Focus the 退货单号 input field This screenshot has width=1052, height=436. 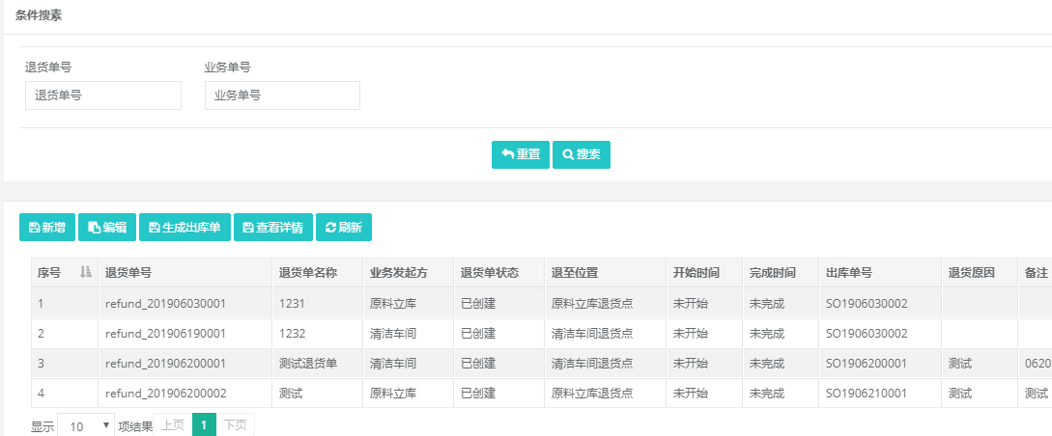103,95
